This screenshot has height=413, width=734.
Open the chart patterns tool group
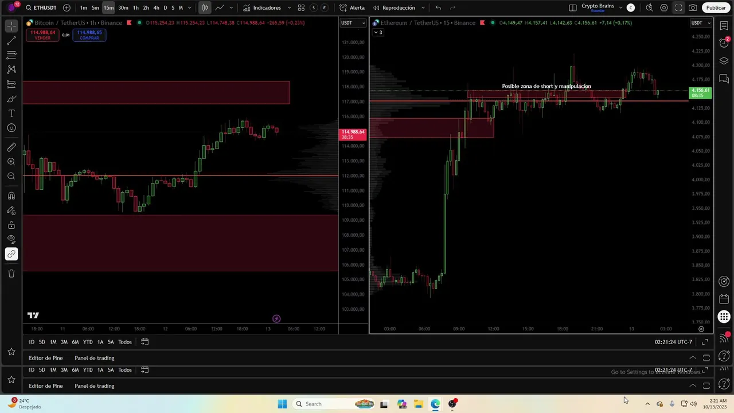click(11, 69)
